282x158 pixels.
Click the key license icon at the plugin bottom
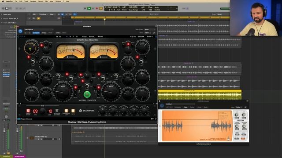pos(152,119)
